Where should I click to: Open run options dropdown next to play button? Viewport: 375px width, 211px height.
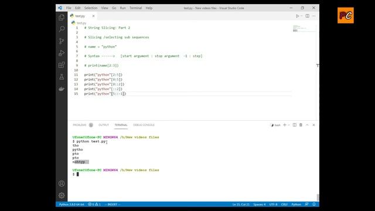(302, 16)
